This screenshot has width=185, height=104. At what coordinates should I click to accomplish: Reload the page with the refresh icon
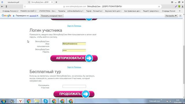(25, 7)
